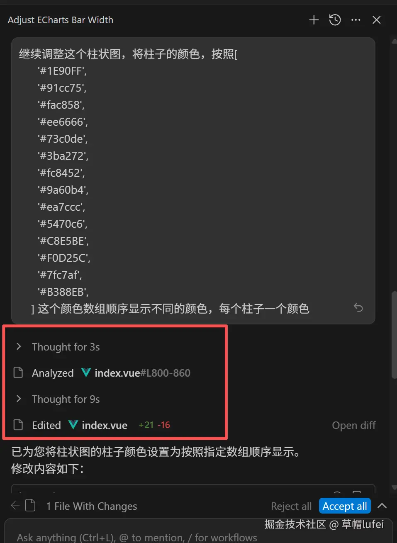Open the edited index.vue file link
The height and width of the screenshot is (543, 397).
coord(105,425)
